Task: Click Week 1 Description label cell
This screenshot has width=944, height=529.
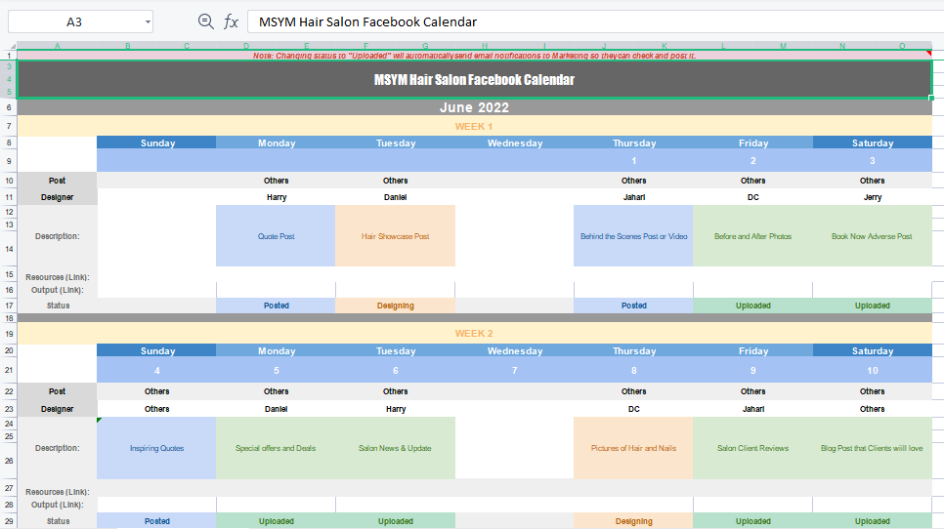Action: point(58,236)
